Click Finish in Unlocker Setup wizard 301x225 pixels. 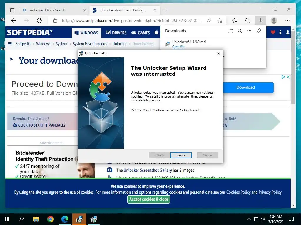coord(181,155)
